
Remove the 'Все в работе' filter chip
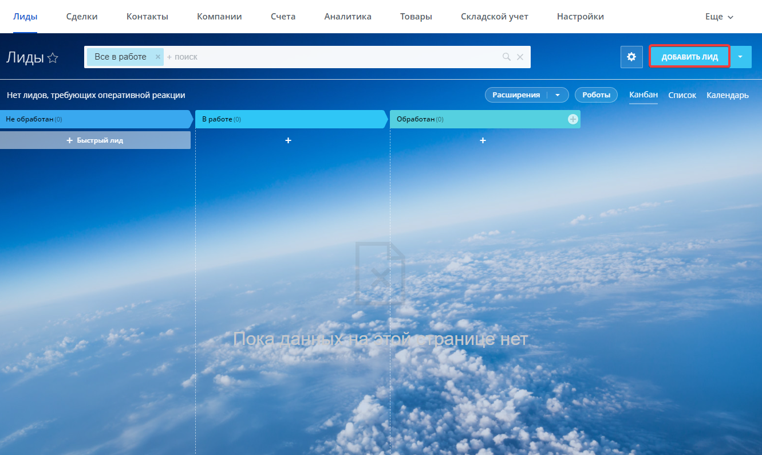click(158, 57)
